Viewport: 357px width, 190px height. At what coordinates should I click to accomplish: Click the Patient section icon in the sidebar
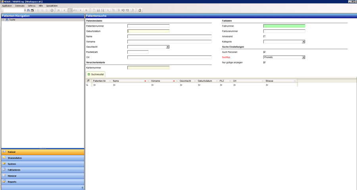point(4,152)
